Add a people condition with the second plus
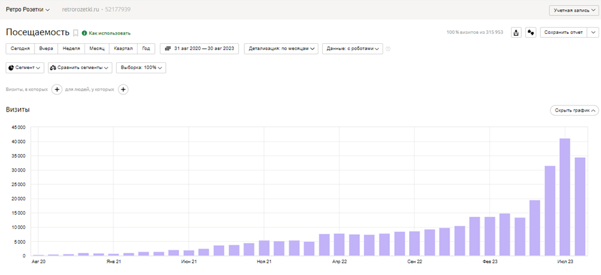This screenshot has width=601, height=275. click(x=123, y=89)
